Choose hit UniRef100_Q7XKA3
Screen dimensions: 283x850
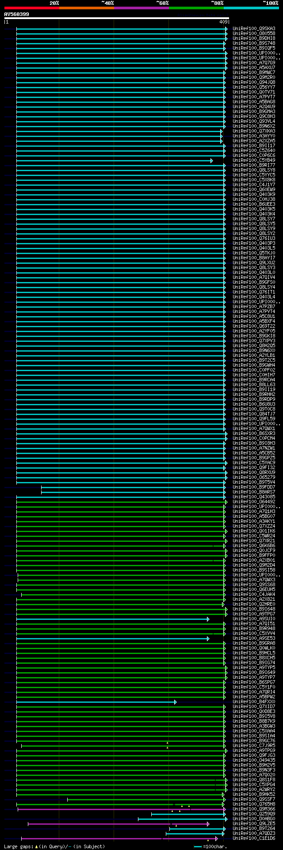click(254, 131)
